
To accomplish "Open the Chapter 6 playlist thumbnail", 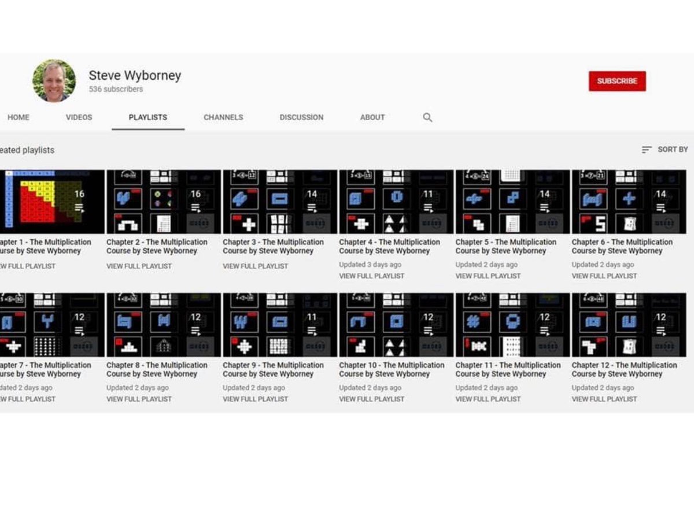I will point(629,202).
